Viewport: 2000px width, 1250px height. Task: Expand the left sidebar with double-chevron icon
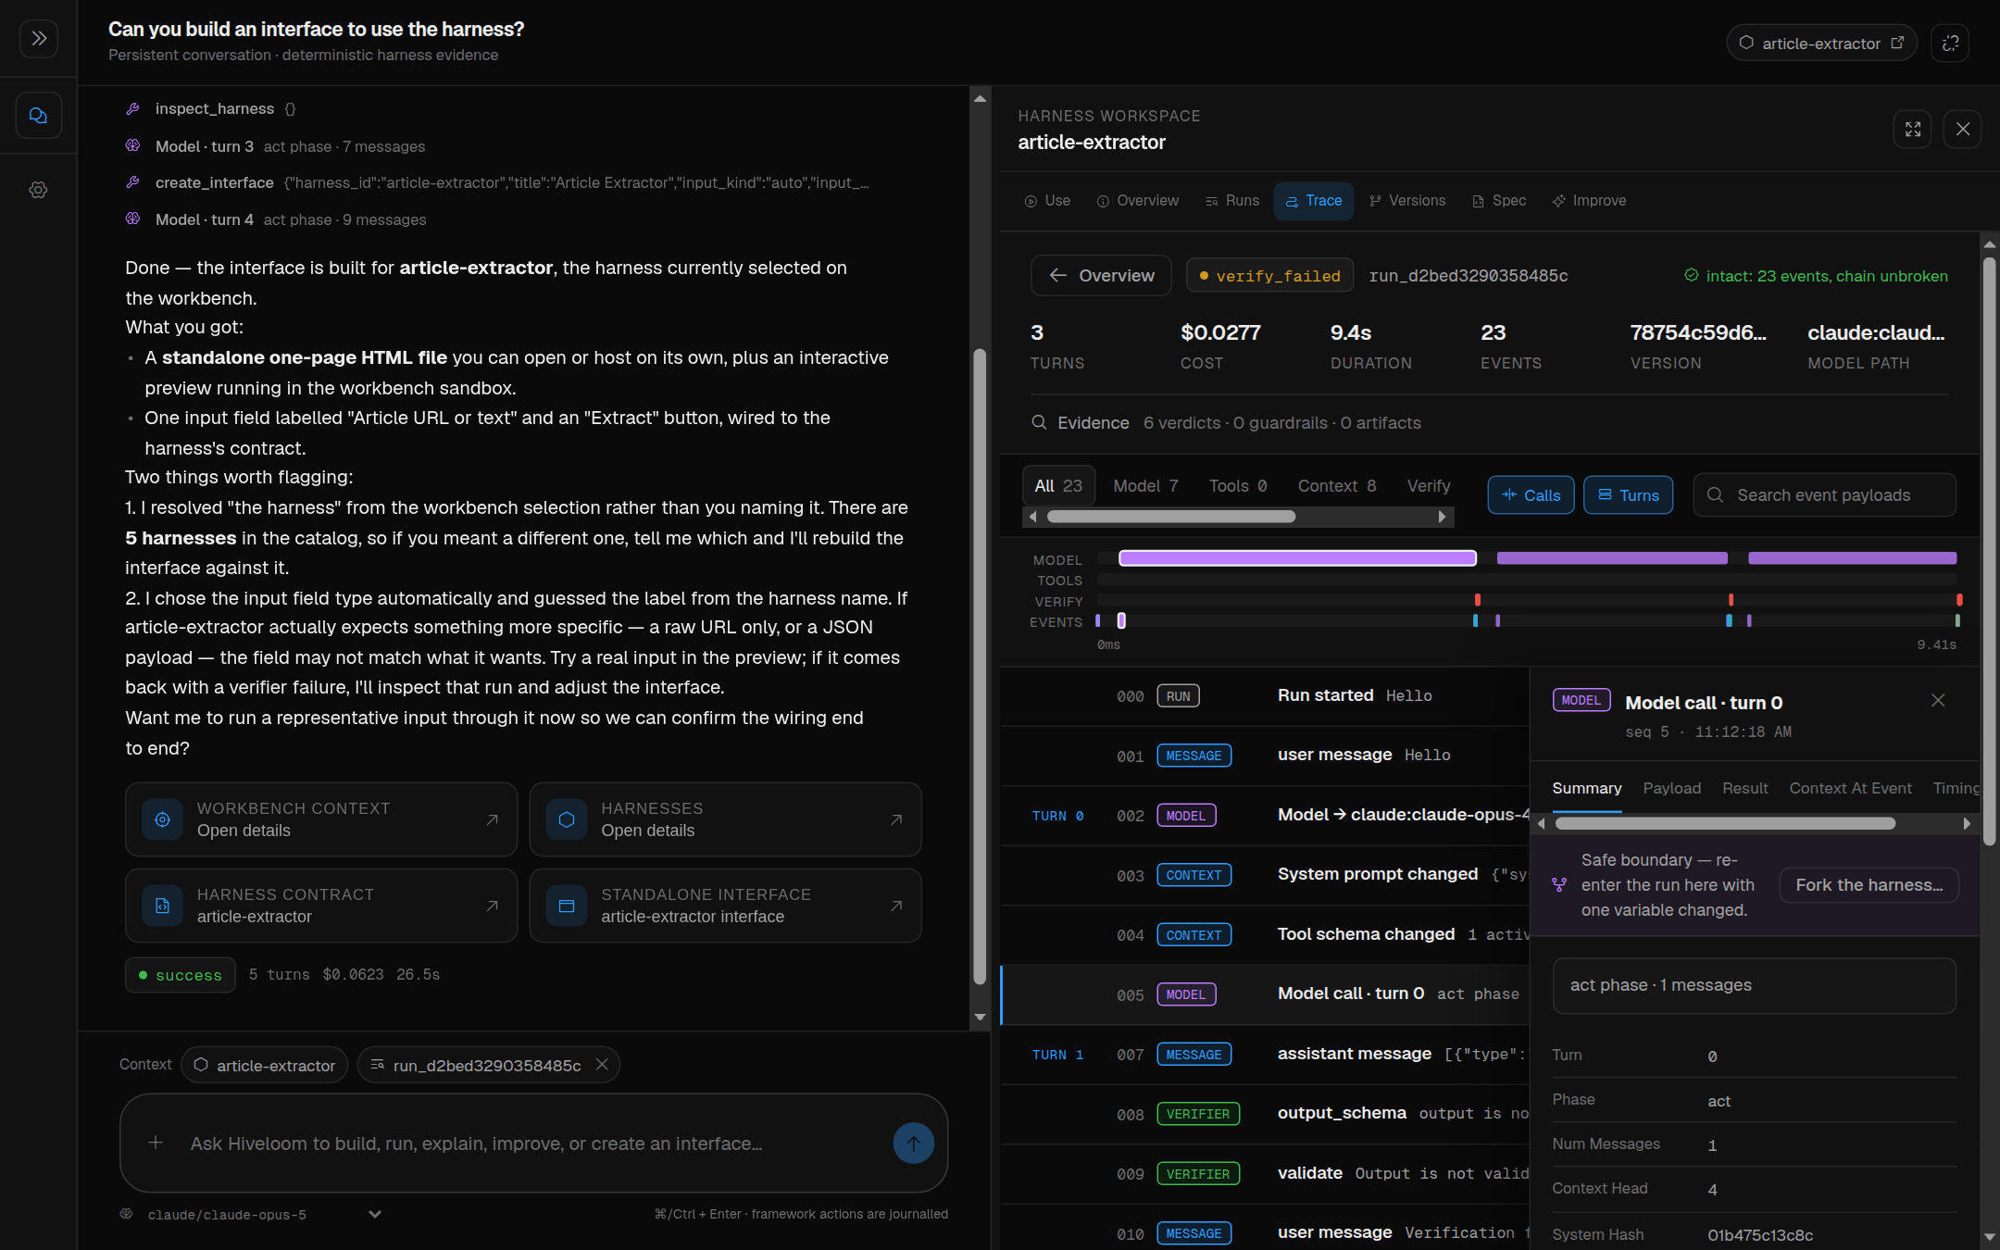(38, 38)
